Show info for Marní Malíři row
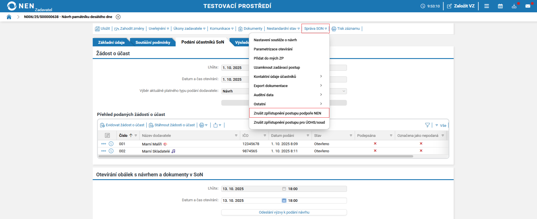 click(111, 144)
